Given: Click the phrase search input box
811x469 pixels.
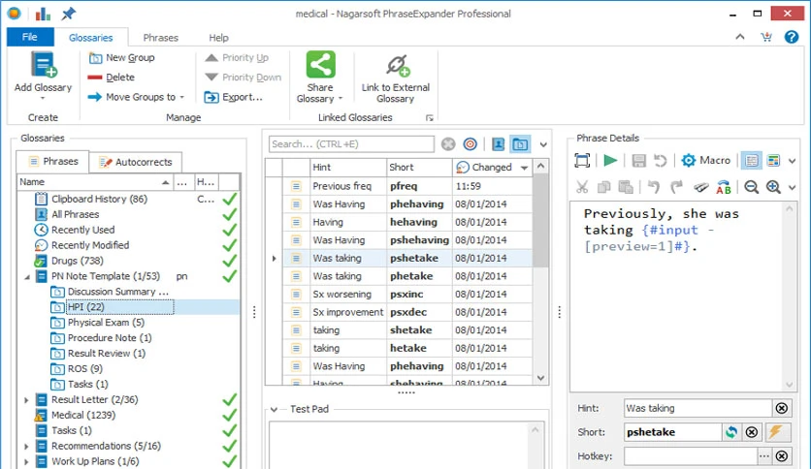Looking at the screenshot, I should 351,144.
